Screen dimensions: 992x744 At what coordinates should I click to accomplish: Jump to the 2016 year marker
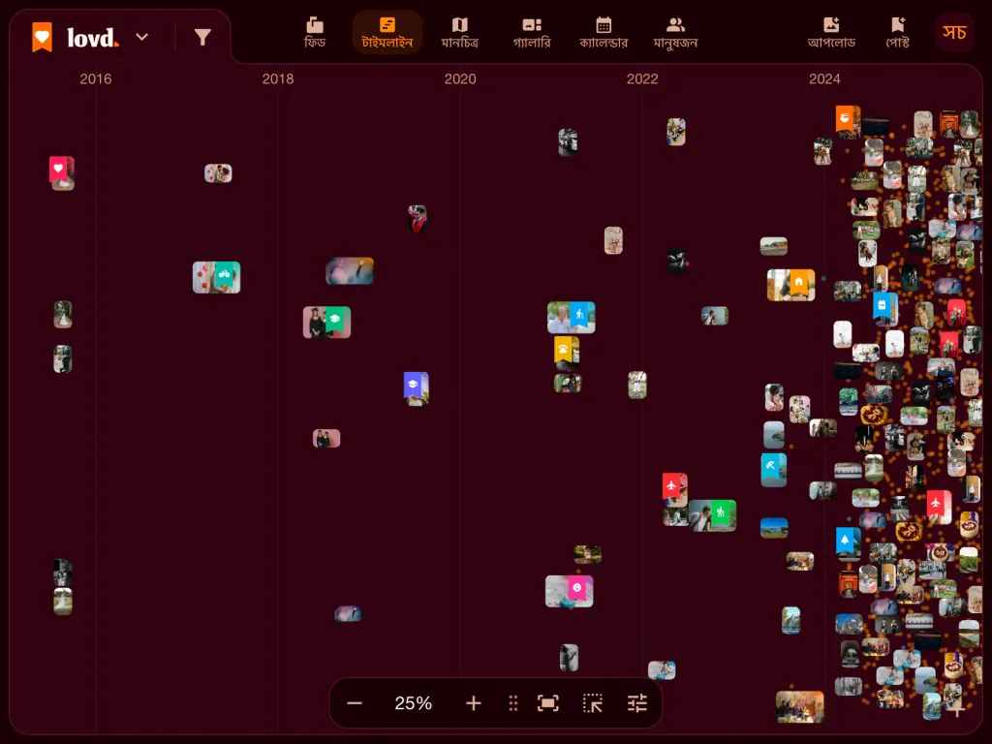pos(96,79)
